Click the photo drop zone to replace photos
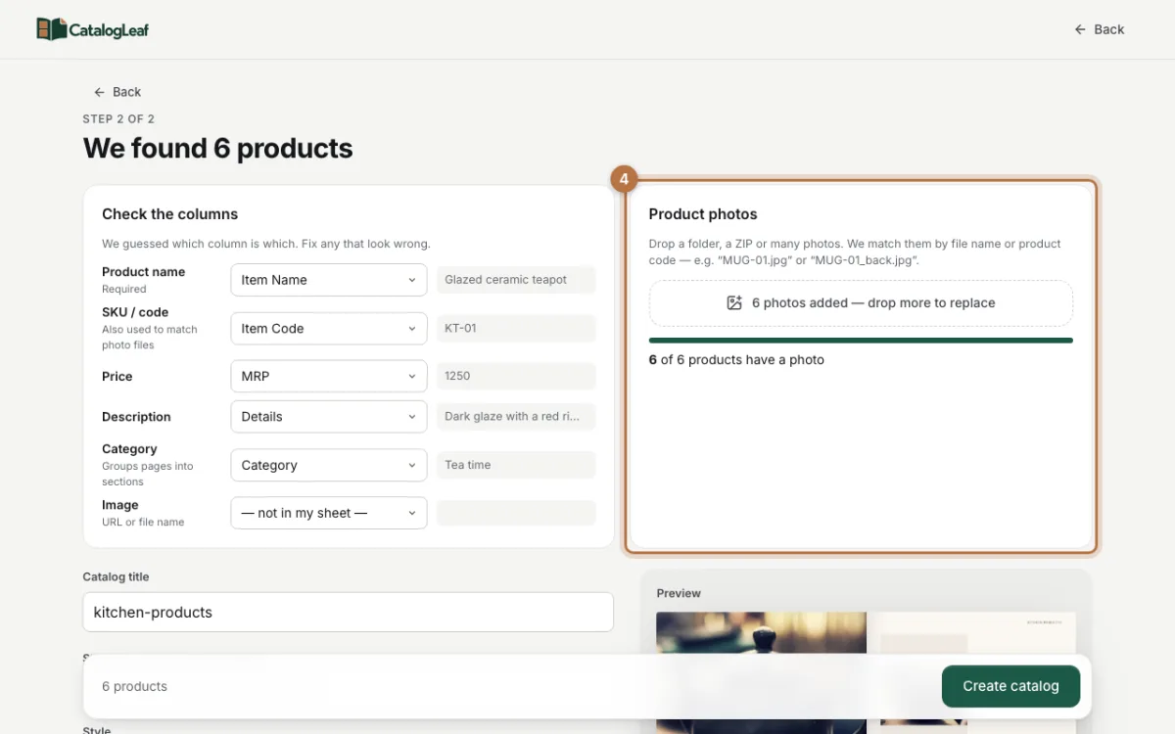 click(x=861, y=303)
